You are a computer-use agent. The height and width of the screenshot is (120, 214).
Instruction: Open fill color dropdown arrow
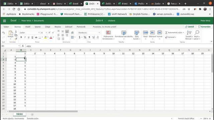coord(48,37)
